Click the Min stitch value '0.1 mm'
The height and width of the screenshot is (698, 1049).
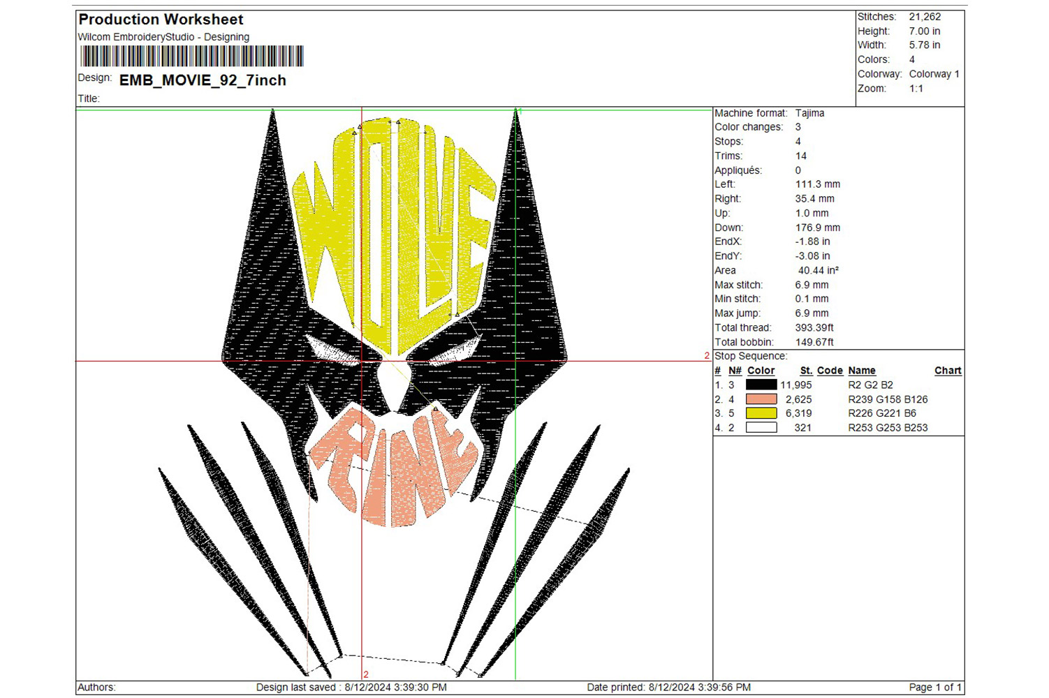(812, 299)
